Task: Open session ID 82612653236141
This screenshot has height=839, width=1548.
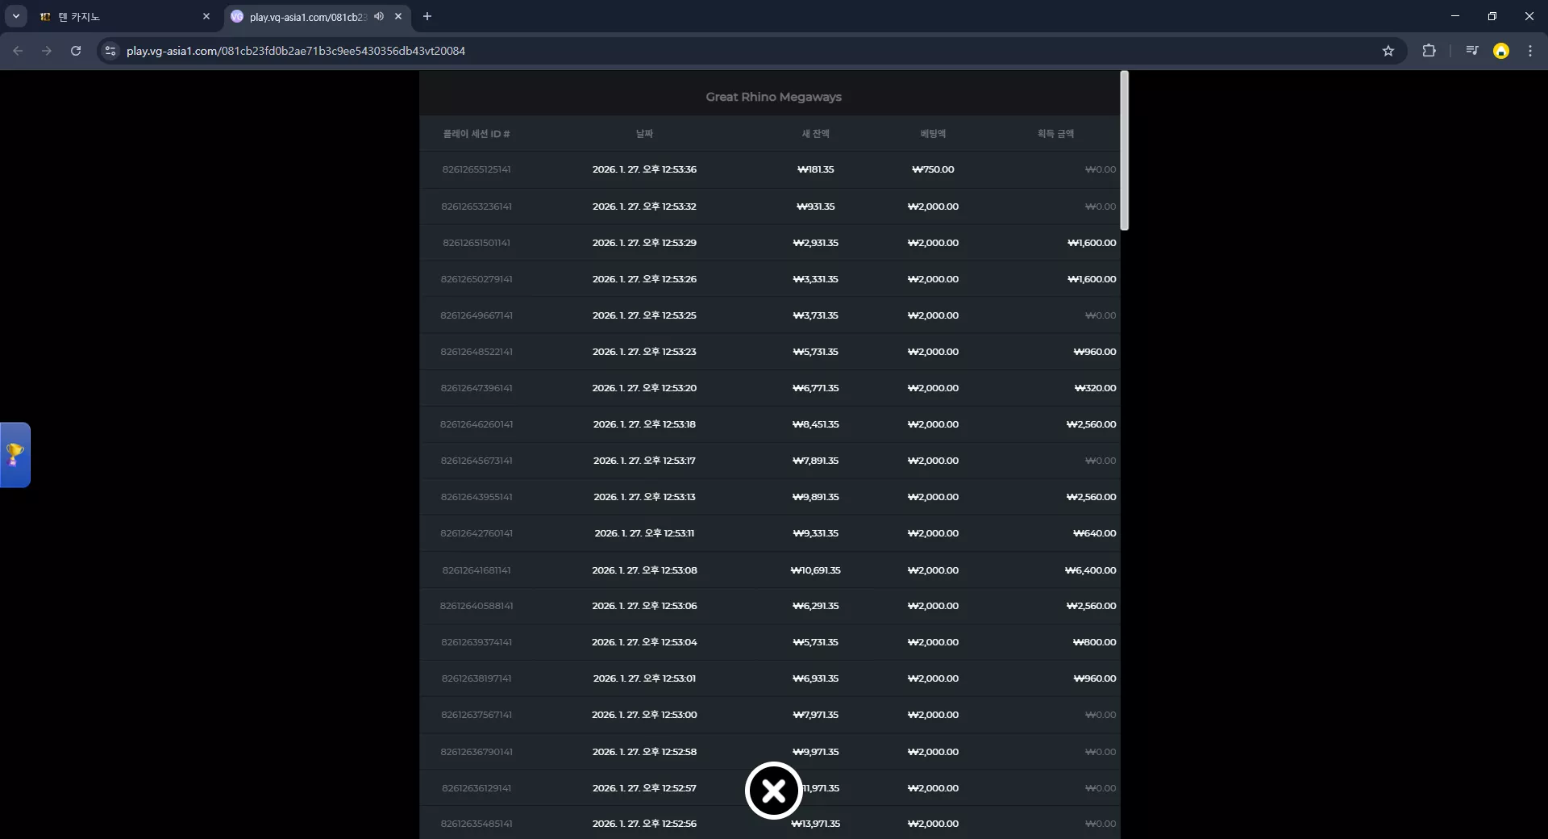Action: (x=476, y=207)
